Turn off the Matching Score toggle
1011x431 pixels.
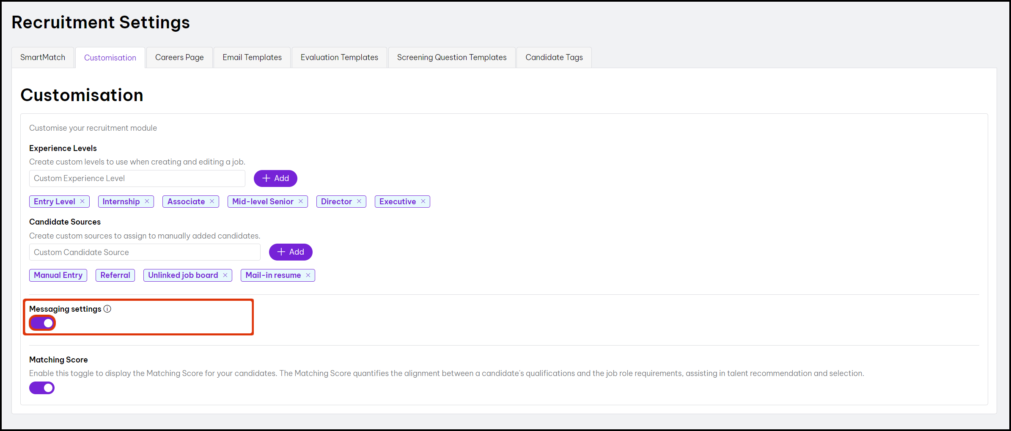[x=42, y=388]
